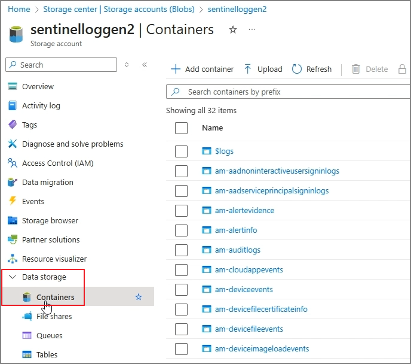Screen dimensions: 411x364
Task: Click the File shares icon
Action: (27, 316)
